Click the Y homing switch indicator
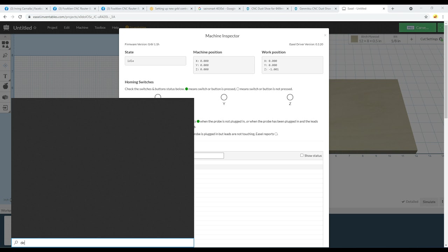The width and height of the screenshot is (448, 252). [x=224, y=97]
